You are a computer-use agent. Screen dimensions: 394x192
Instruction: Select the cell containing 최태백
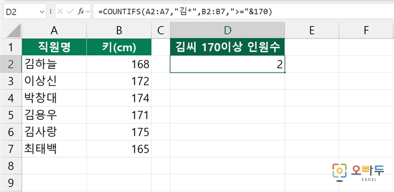54,149
